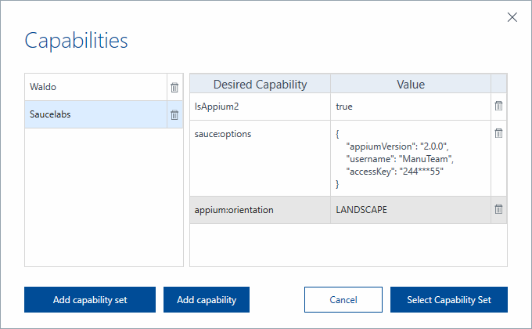Screen dimensions: 532x329
Task: Cancel the capabilities dialog
Action: tap(343, 299)
